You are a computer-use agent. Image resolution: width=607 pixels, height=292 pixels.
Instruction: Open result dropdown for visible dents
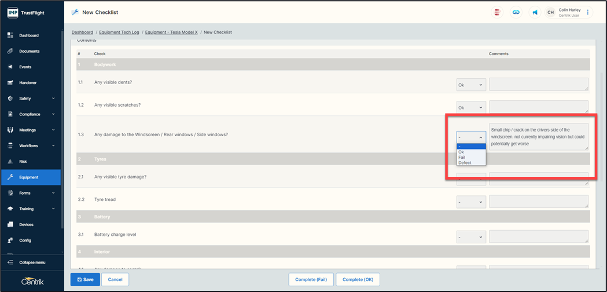pyautogui.click(x=471, y=85)
